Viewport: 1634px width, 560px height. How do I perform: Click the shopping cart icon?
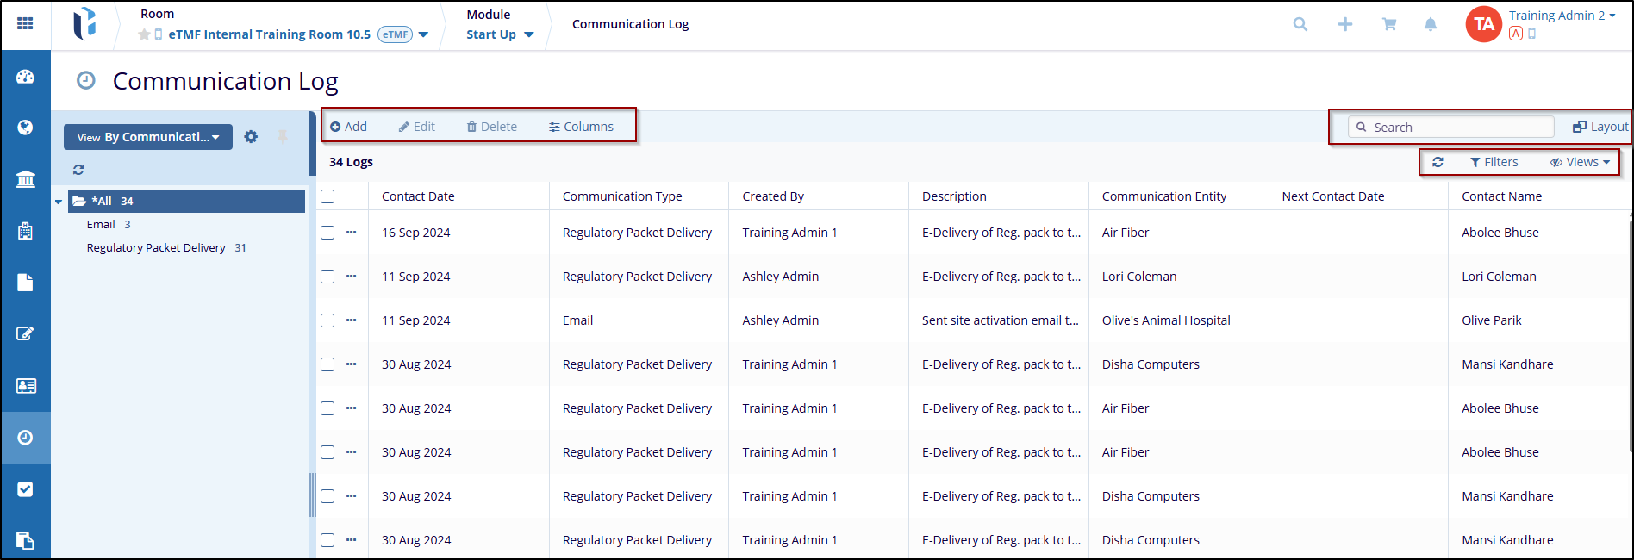pos(1389,24)
